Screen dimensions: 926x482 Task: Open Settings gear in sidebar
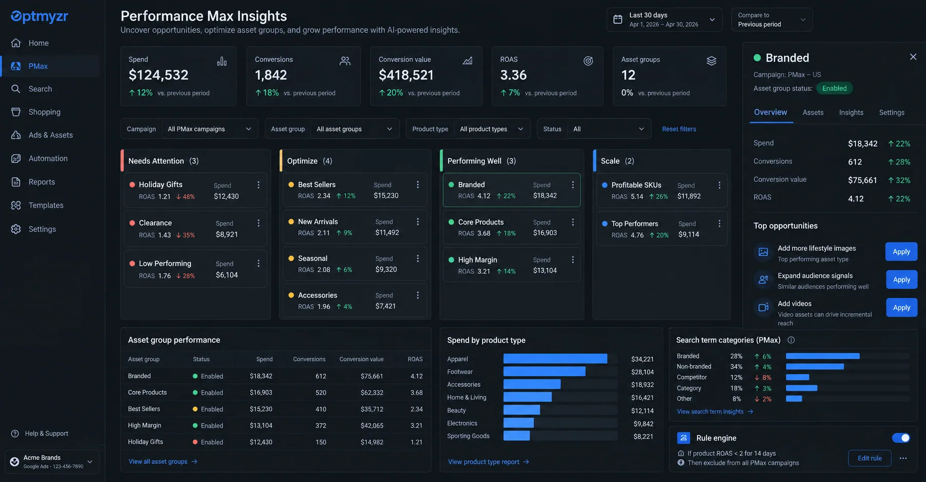(16, 229)
